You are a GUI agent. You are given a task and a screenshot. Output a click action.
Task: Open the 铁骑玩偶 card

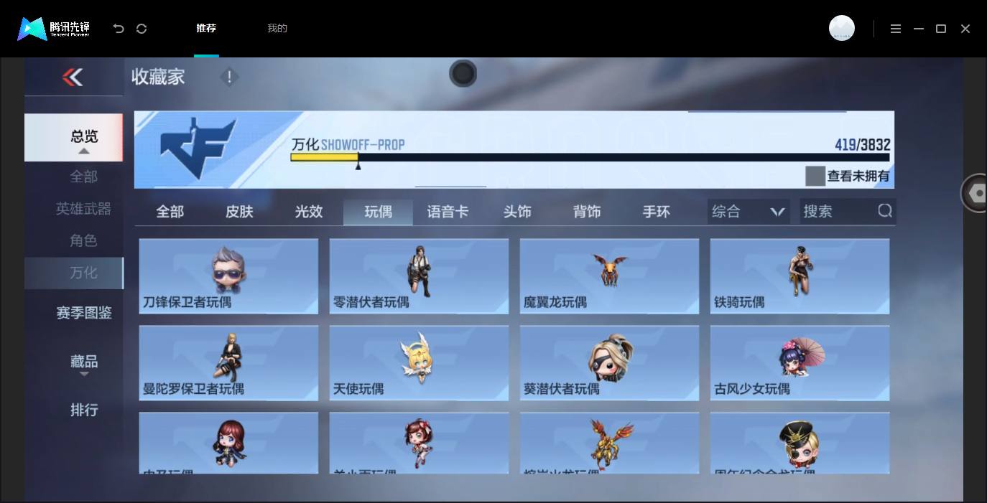pyautogui.click(x=800, y=276)
